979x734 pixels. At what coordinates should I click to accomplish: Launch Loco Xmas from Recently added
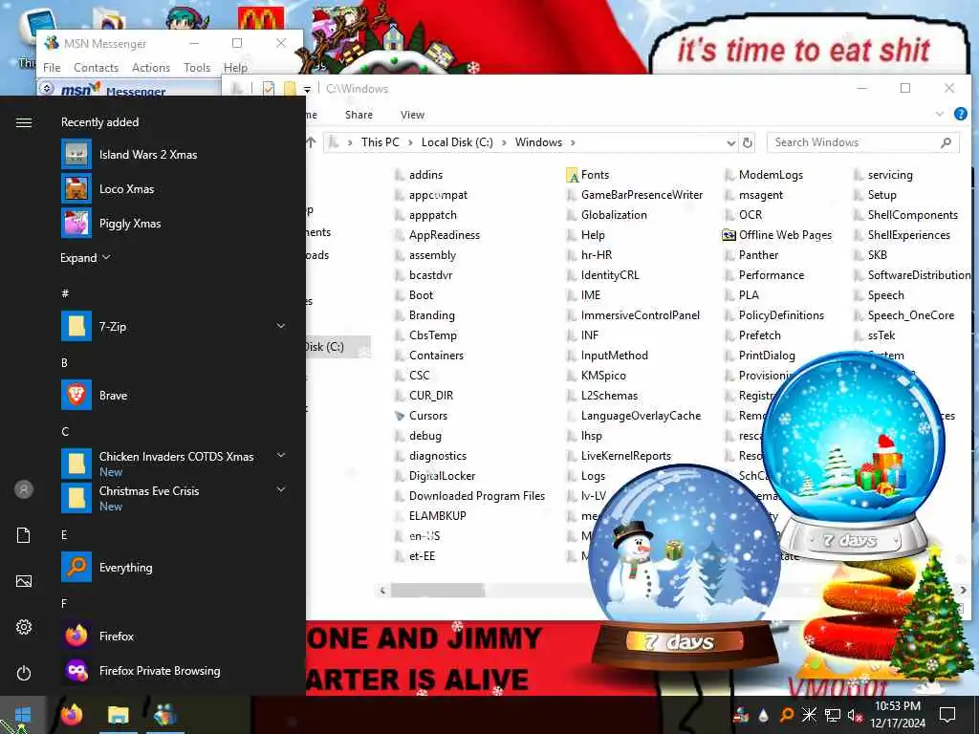(x=109, y=189)
